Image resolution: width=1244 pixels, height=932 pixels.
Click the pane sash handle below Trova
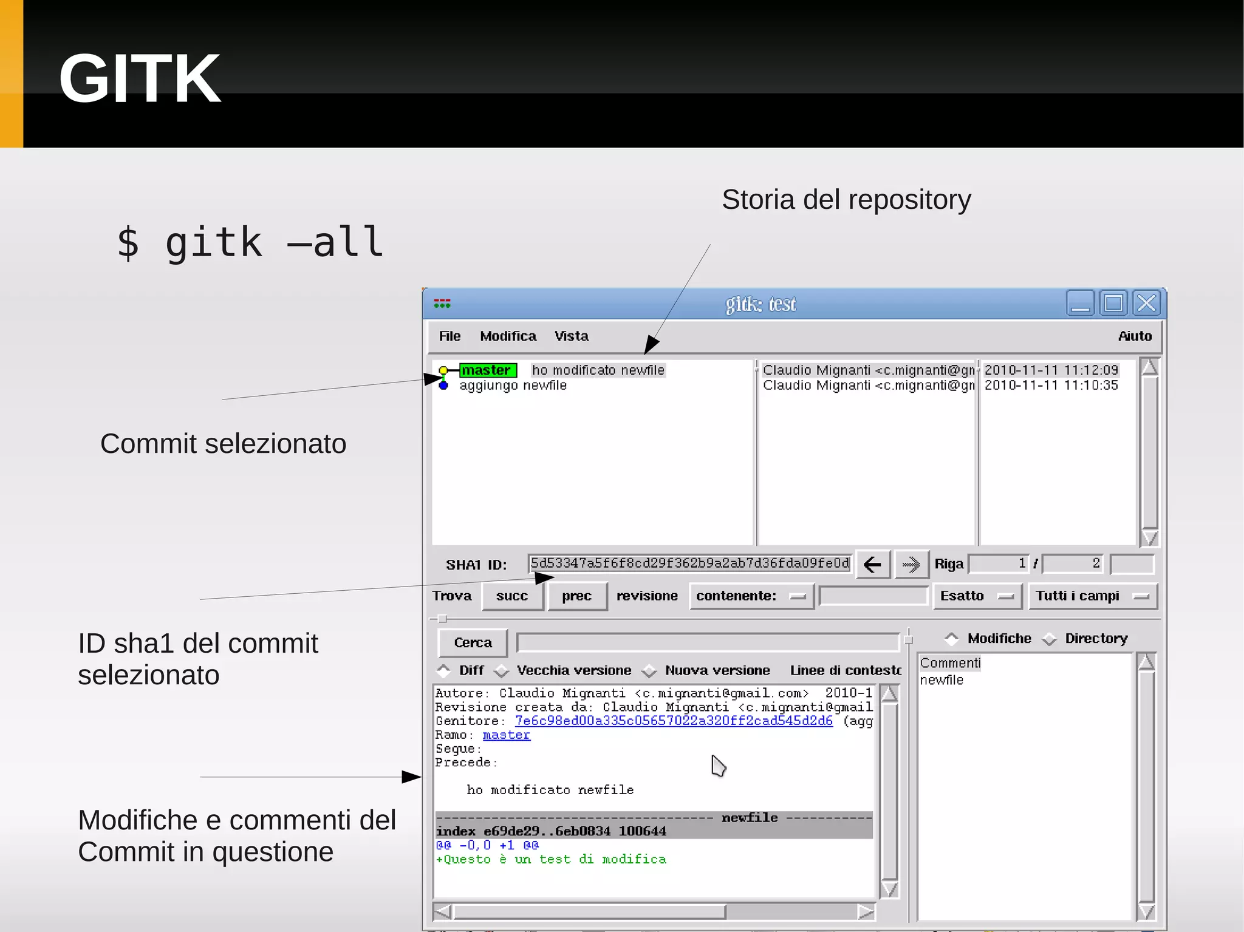pyautogui.click(x=442, y=619)
